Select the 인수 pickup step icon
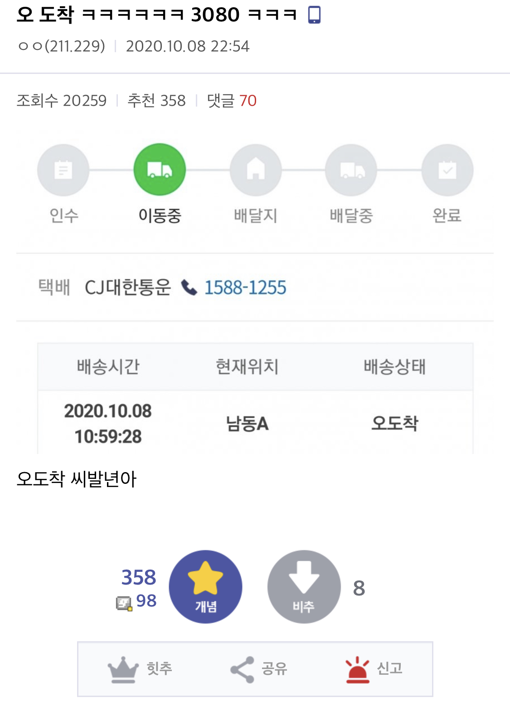 click(63, 170)
